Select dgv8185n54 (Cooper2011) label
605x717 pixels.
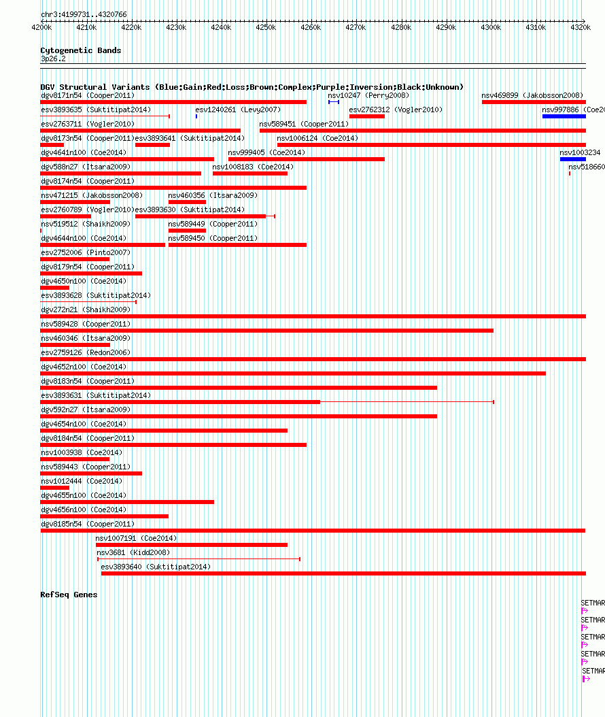[x=88, y=524]
